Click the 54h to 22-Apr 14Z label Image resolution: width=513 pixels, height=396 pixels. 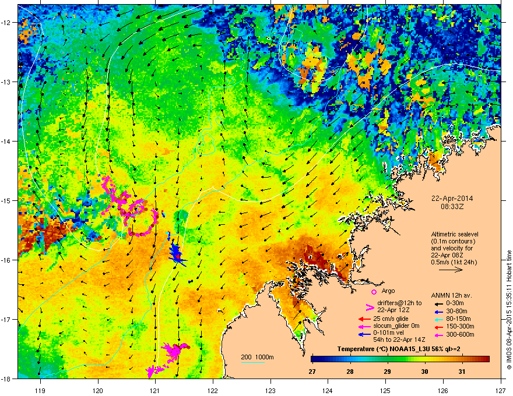399,340
